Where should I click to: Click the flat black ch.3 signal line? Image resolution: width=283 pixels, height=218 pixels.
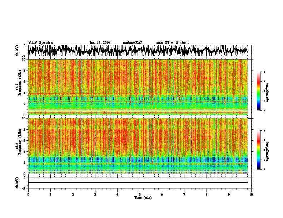[x=138, y=182]
